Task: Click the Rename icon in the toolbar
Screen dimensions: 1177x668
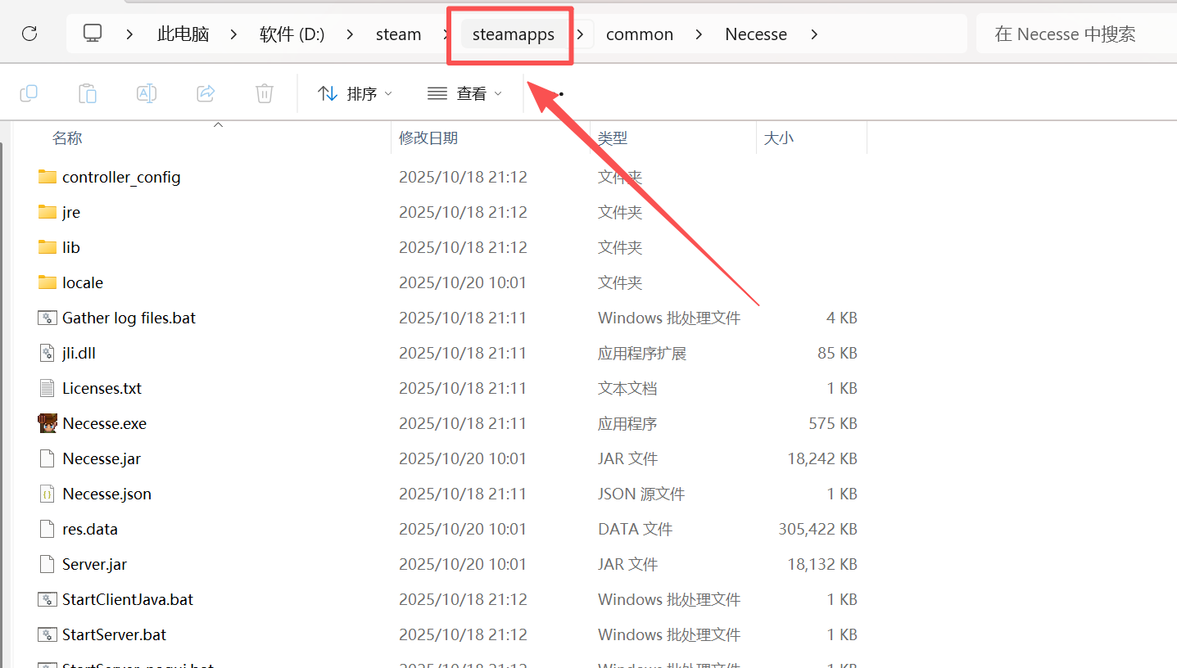Action: click(147, 93)
